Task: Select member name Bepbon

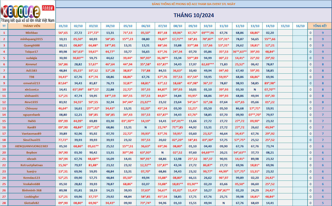Action: [31, 153]
